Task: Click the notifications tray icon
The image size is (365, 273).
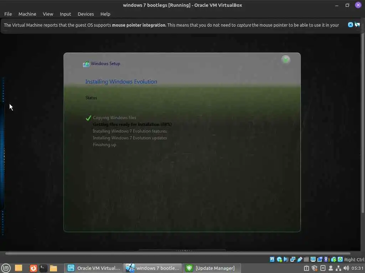Action: point(307,268)
